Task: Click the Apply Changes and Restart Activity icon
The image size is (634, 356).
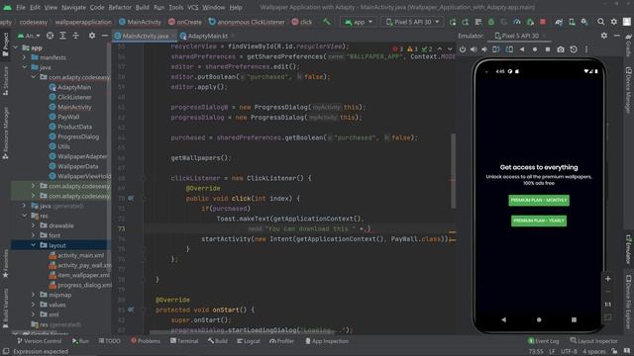Action: [x=466, y=22]
